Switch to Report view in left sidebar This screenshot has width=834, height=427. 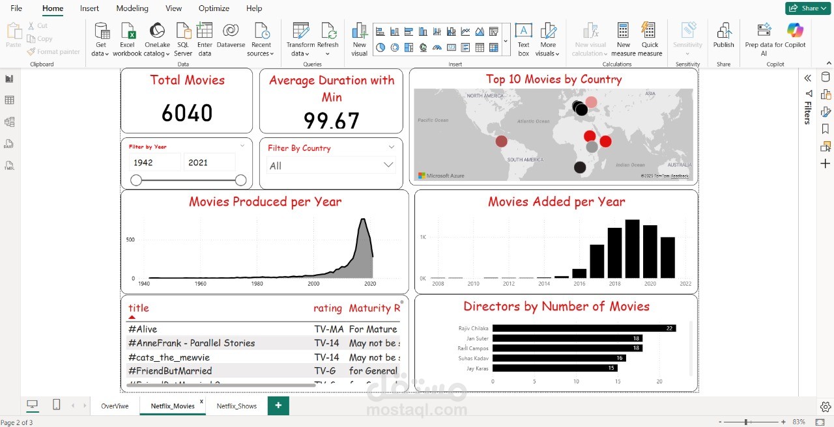(10, 79)
